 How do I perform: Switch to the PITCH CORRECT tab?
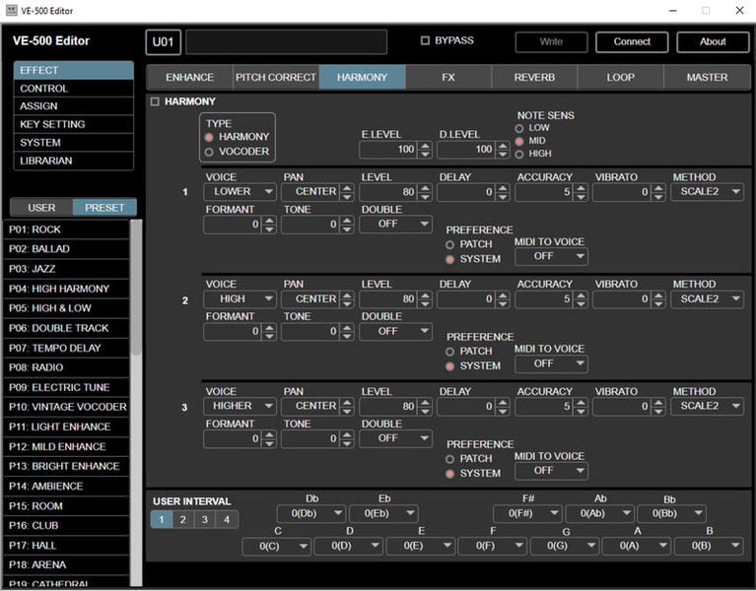(x=276, y=77)
